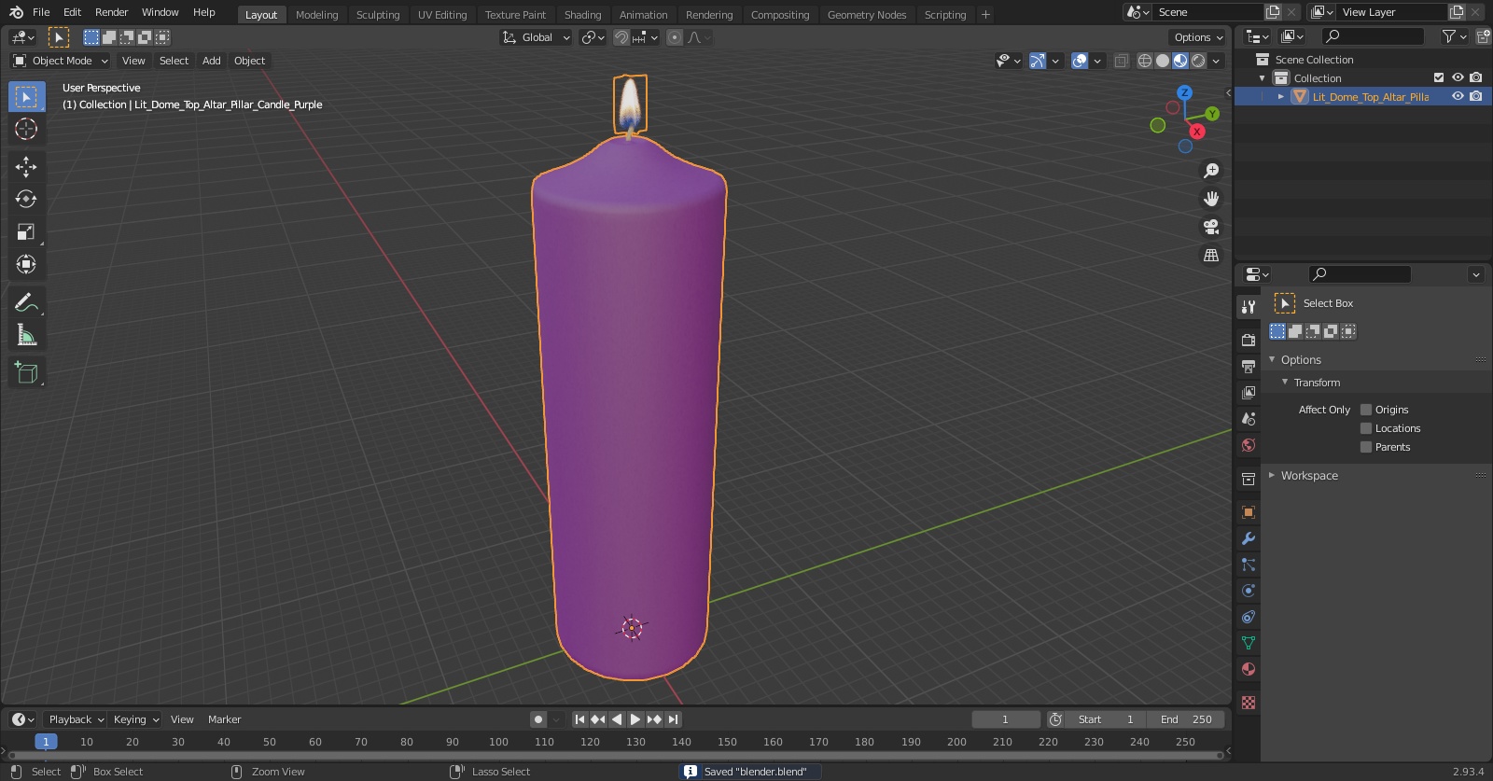This screenshot has width=1493, height=781.
Task: Open the Object Mode dropdown
Action: [61, 61]
